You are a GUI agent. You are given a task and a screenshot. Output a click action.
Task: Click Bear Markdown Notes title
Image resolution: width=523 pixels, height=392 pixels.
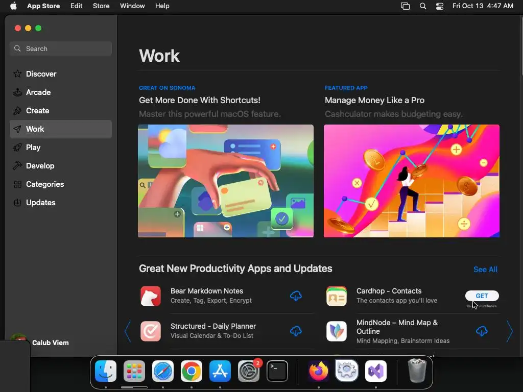point(207,291)
